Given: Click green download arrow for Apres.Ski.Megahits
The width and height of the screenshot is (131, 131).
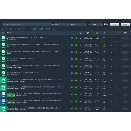Looking at the screenshot, I should (x=76, y=38).
